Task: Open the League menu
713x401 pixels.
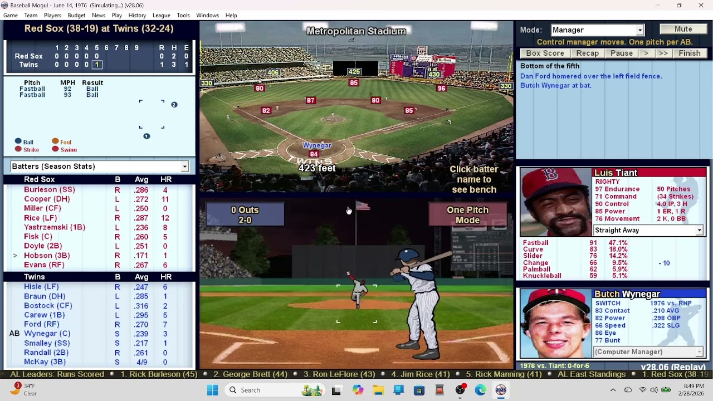Action: (162, 15)
